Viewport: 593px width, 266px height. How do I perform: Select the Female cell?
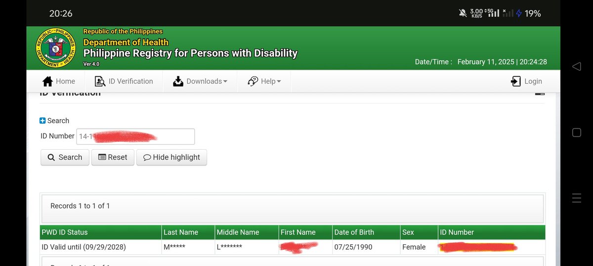[419, 247]
